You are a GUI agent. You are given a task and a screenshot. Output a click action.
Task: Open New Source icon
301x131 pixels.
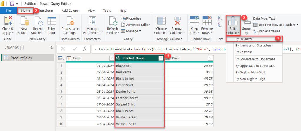coord(24,21)
